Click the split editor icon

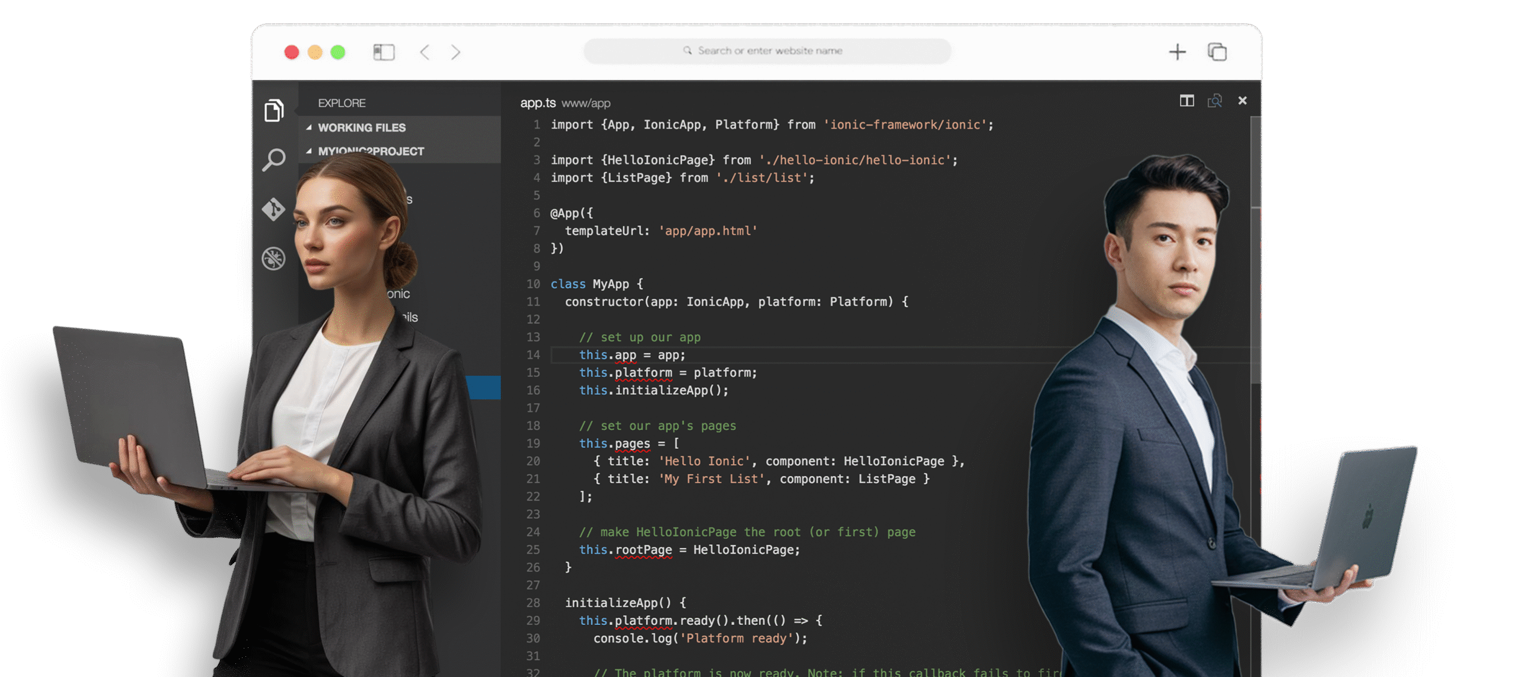tap(1187, 101)
